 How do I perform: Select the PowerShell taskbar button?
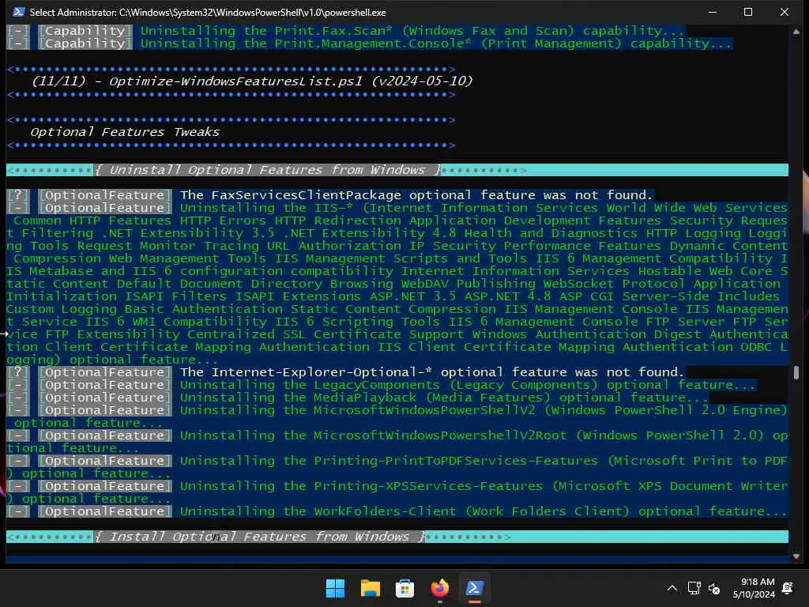click(474, 588)
